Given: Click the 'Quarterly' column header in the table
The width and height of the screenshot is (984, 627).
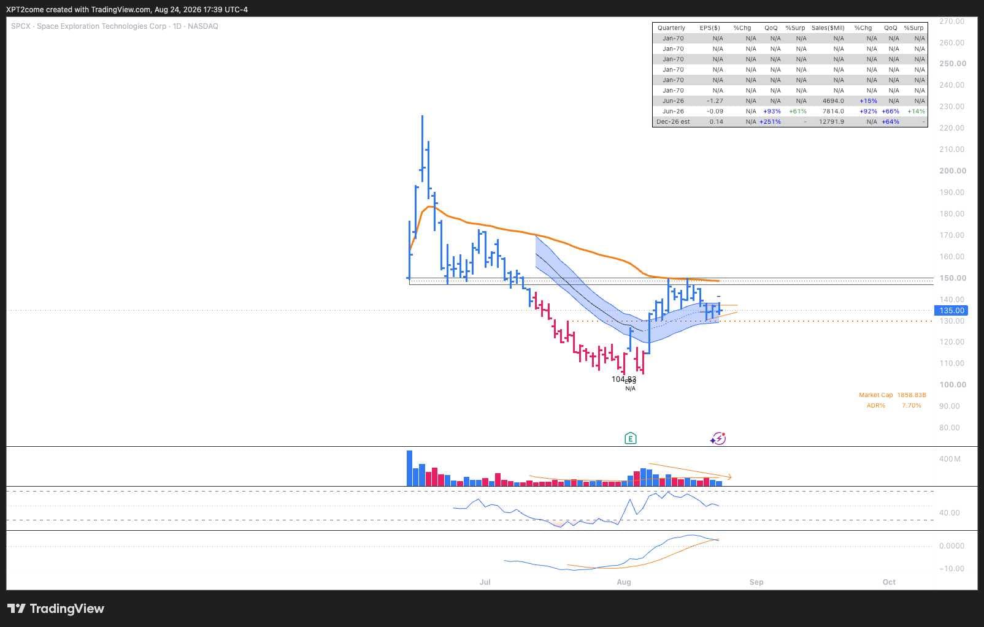Looking at the screenshot, I should point(671,28).
